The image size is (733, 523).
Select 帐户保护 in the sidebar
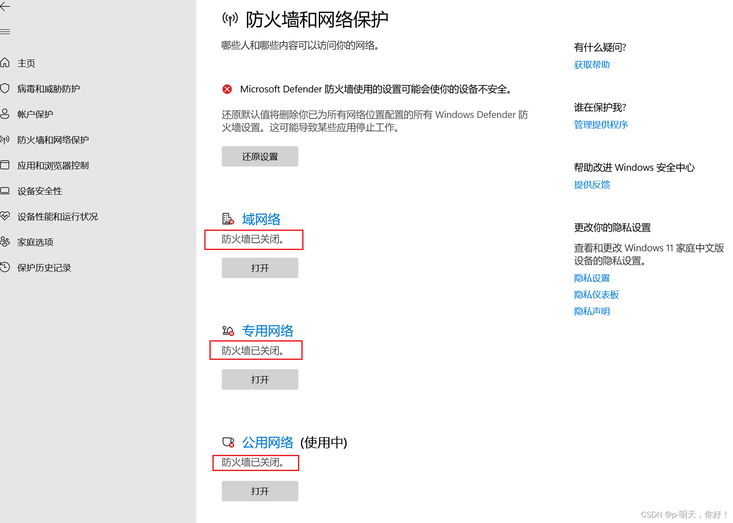pos(35,114)
